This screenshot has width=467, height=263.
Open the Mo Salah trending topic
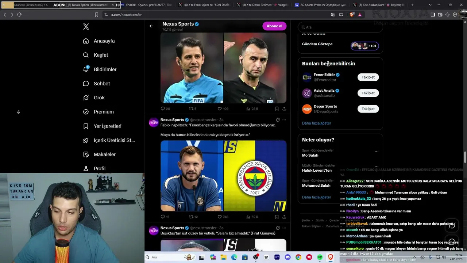[x=310, y=155]
